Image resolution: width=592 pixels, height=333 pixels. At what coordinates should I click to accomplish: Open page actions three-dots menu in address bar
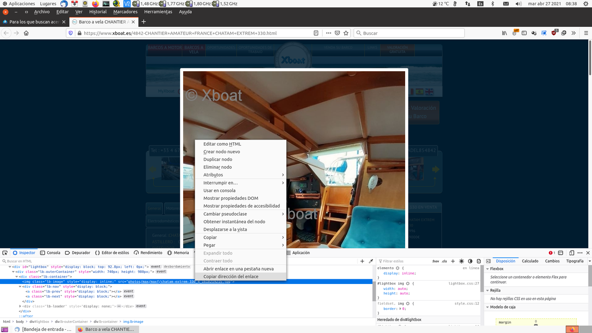click(x=328, y=33)
